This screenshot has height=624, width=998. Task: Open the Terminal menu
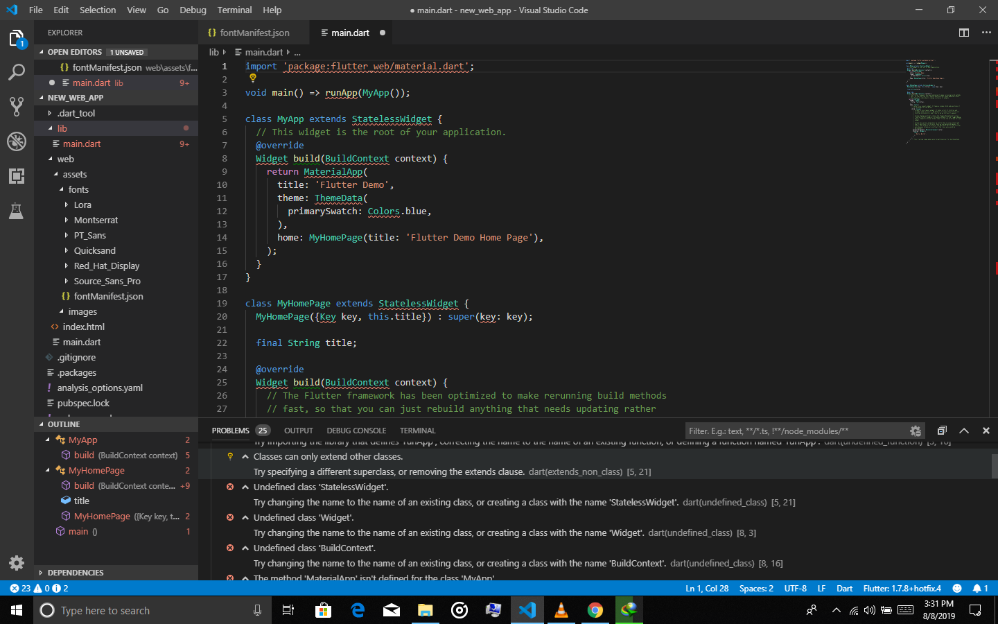[234, 10]
